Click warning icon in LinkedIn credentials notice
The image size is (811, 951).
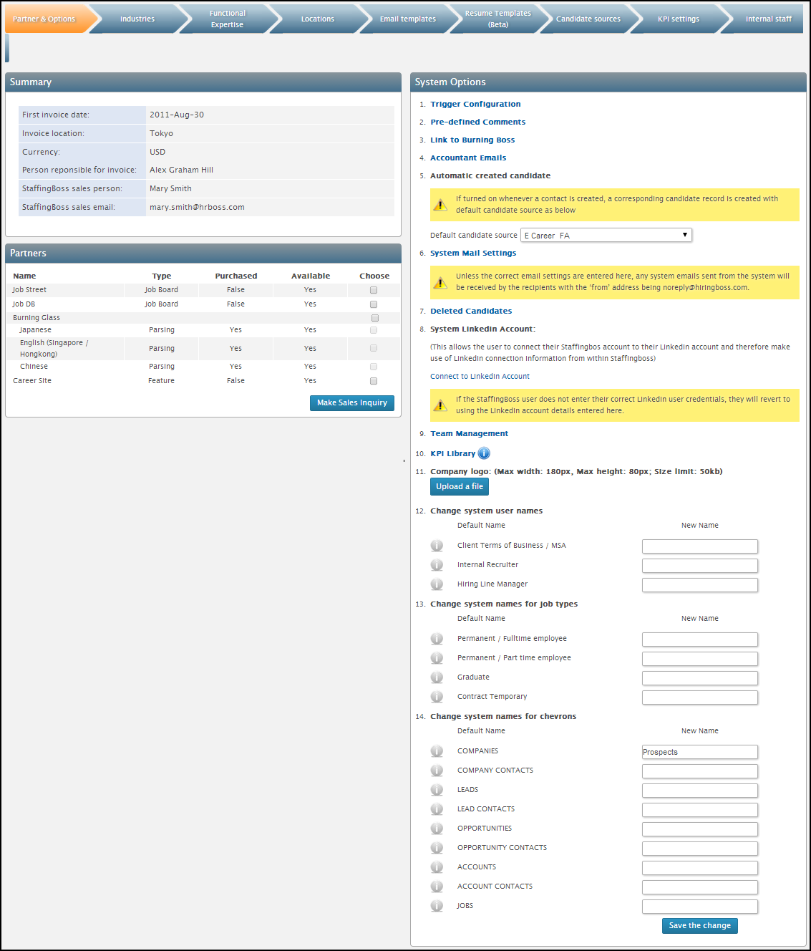tap(441, 405)
